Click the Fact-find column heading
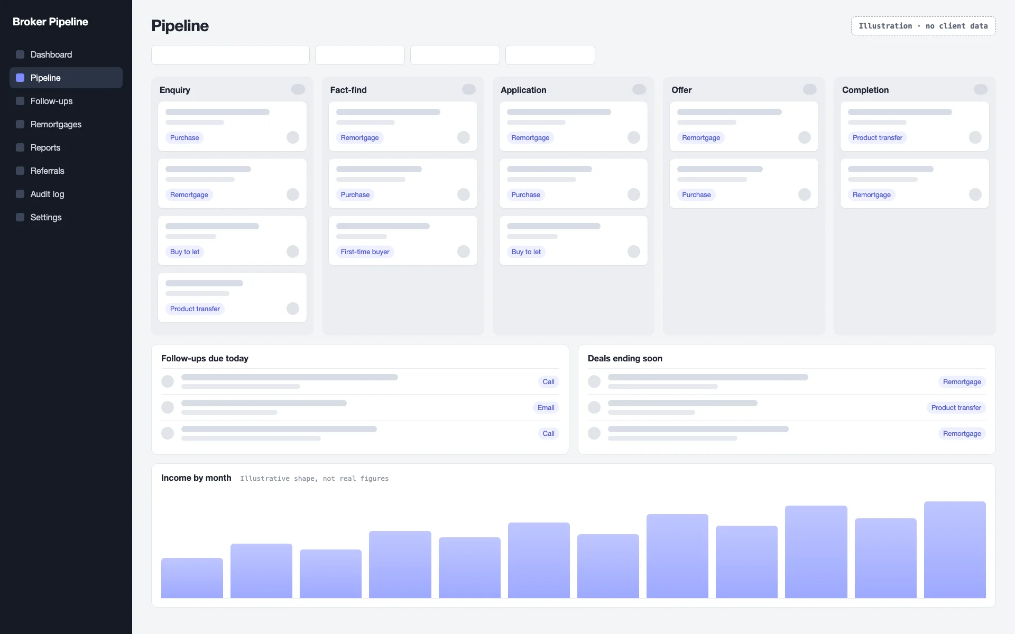 pos(348,90)
